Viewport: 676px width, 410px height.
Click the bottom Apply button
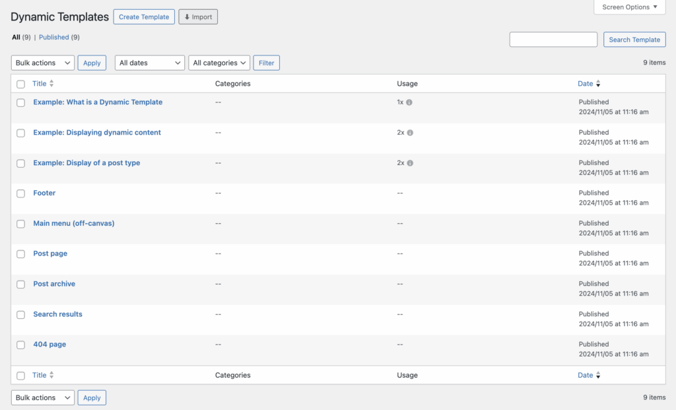click(92, 397)
